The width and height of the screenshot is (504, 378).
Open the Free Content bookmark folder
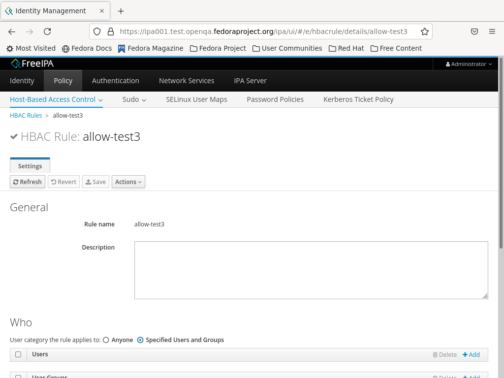(396, 49)
